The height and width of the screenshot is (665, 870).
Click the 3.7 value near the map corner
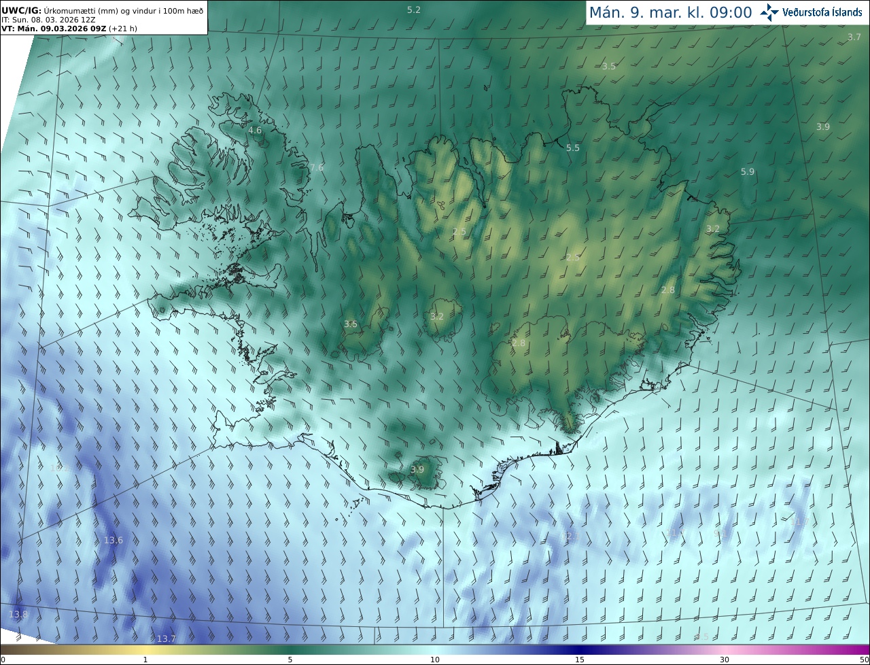coord(854,37)
